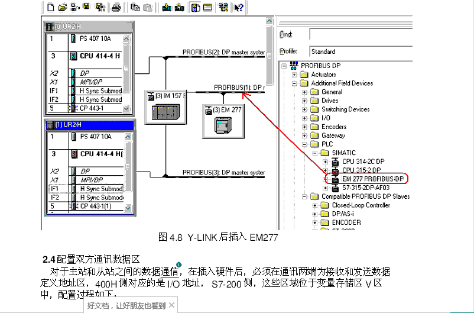Select CPU 315-2 DP catalog item
The image size is (474, 313).
pyautogui.click(x=361, y=170)
